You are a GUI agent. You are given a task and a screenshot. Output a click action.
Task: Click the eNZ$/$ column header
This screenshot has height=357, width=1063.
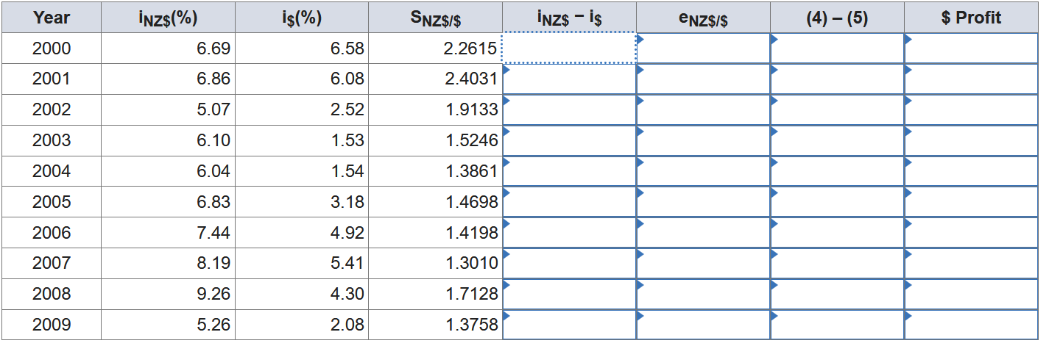(703, 18)
